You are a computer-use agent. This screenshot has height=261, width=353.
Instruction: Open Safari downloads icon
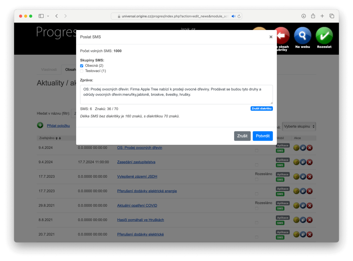tap(304, 16)
